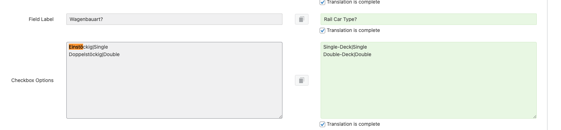Click the Field Label row caption
561x130 pixels.
pos(41,19)
